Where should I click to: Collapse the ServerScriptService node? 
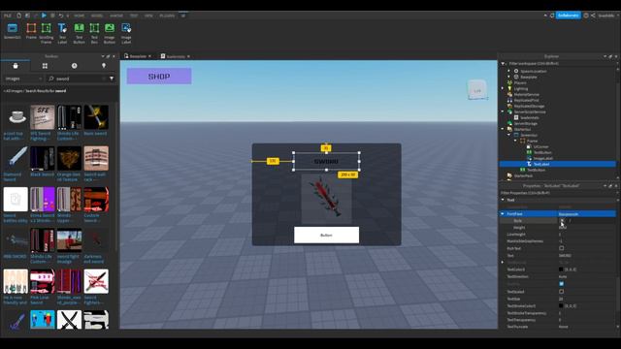click(x=504, y=112)
